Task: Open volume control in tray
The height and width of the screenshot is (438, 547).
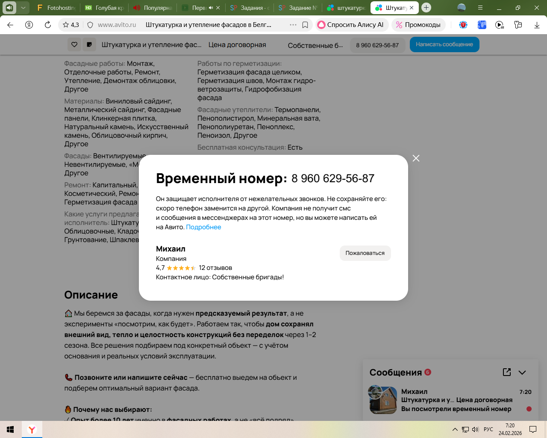Action: point(475,429)
